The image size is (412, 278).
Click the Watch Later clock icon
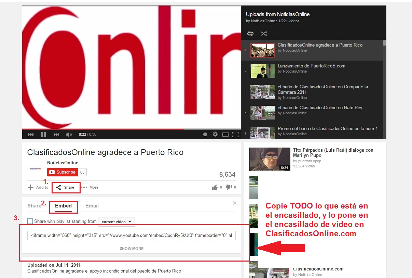(205, 135)
